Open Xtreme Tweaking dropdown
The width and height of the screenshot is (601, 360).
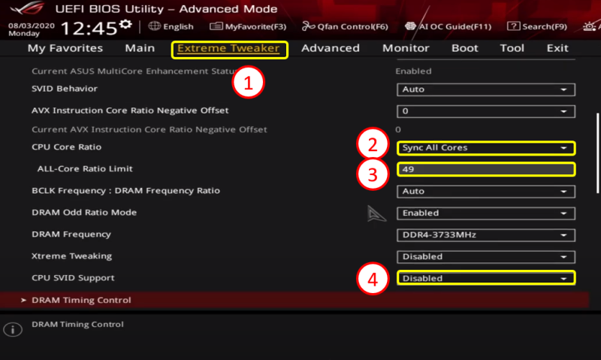pyautogui.click(x=486, y=257)
